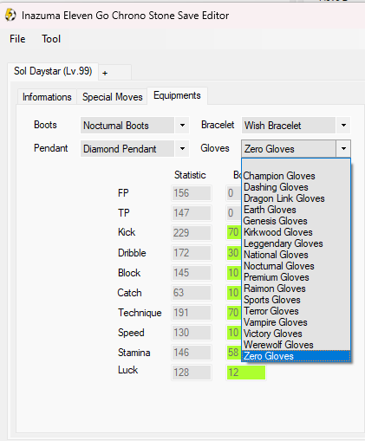Click the lightning ball app icon
The image size is (365, 441).
tap(10, 15)
